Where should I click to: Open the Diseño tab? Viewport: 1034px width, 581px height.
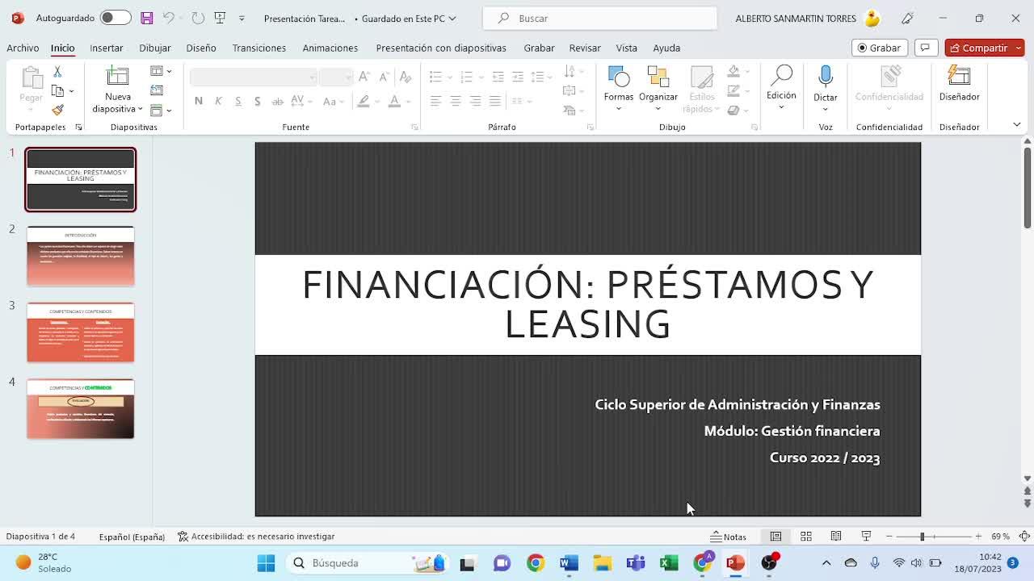(201, 48)
